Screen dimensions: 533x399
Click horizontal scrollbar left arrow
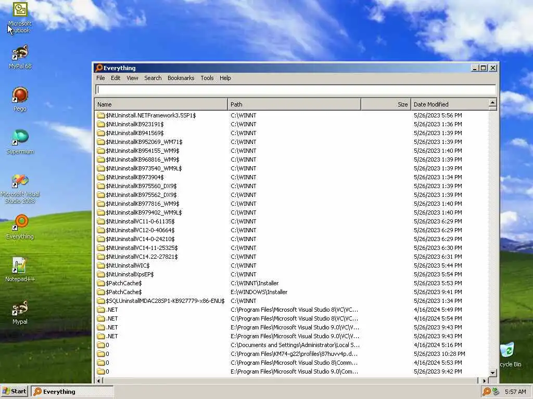98,381
